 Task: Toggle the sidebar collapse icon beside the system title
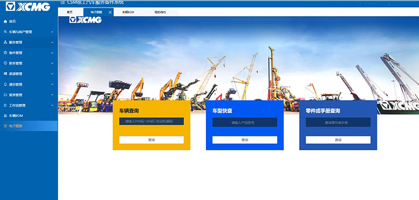point(62,3)
